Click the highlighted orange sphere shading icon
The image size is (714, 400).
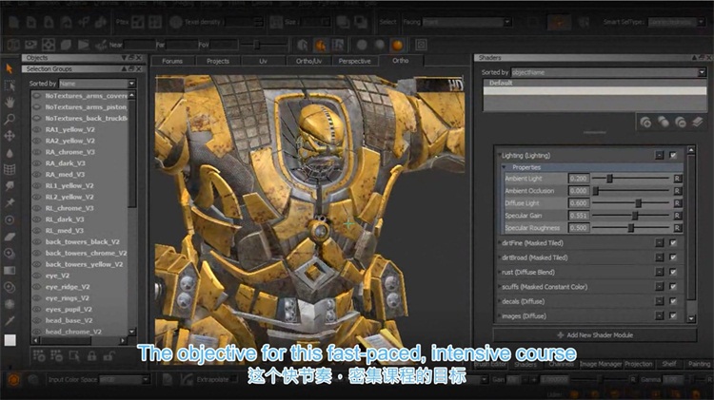[x=396, y=45]
